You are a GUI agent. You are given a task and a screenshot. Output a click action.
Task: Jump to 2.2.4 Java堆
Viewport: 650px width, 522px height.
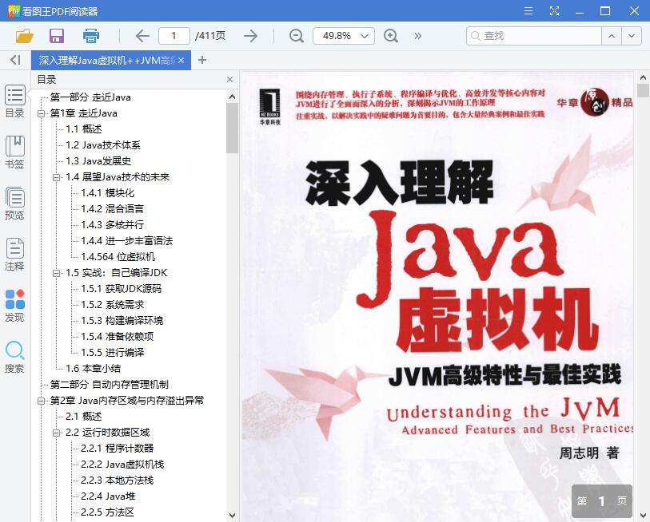point(108,496)
